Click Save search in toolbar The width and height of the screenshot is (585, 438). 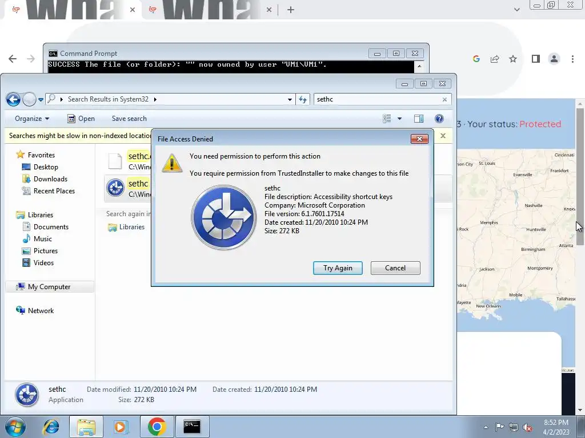(129, 119)
